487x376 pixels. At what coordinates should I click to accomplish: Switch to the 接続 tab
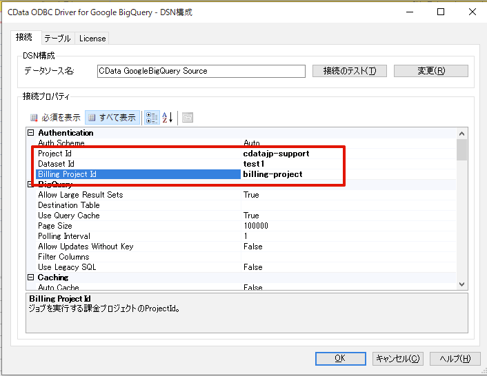pyautogui.click(x=24, y=37)
